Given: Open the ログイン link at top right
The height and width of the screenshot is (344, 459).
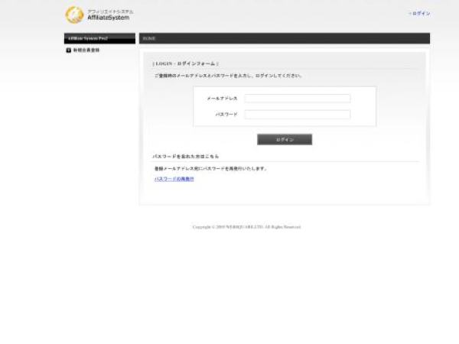Looking at the screenshot, I should pos(421,14).
